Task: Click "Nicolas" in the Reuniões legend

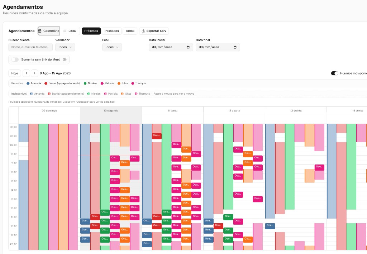Action: [92, 83]
